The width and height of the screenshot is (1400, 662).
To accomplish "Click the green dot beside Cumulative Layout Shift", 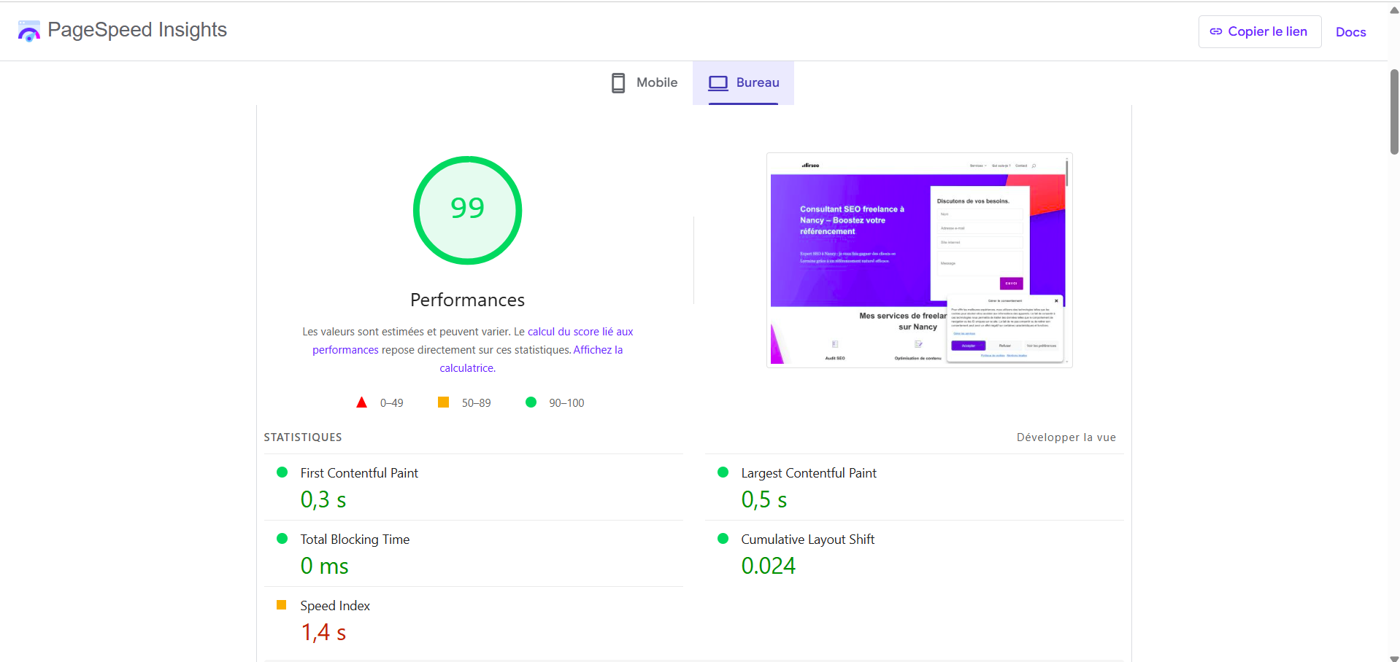I will pos(723,539).
